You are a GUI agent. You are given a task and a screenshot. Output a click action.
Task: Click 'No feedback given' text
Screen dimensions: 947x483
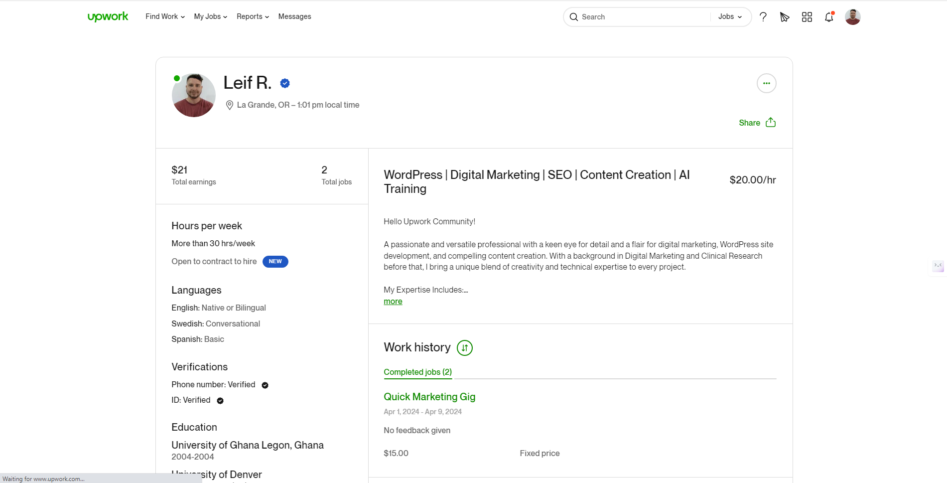coord(417,431)
